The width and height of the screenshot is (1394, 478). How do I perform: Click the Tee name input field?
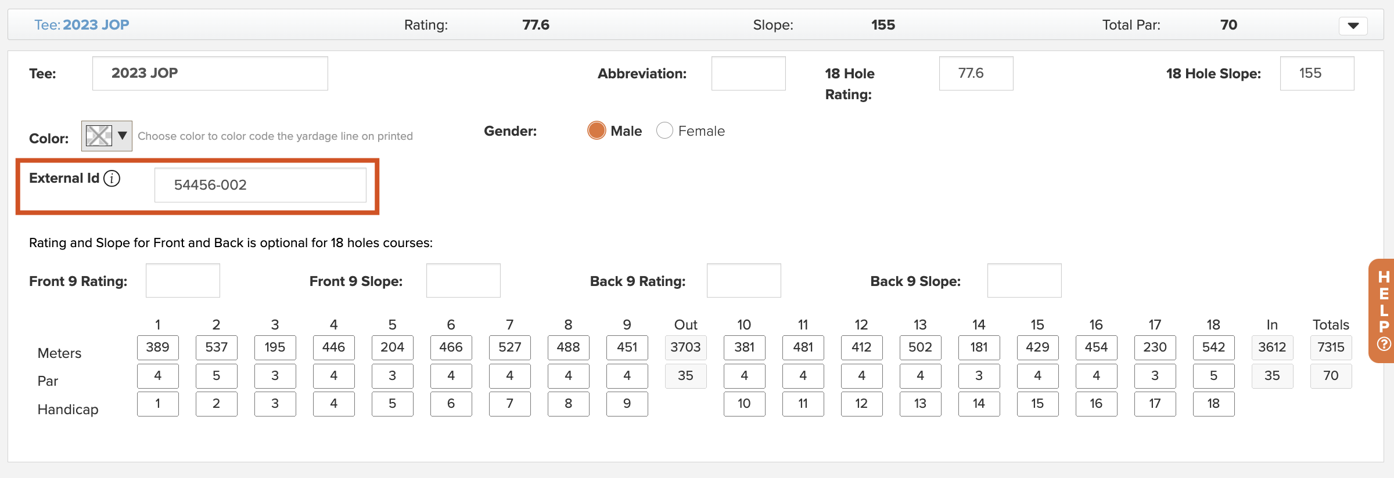[x=210, y=73]
